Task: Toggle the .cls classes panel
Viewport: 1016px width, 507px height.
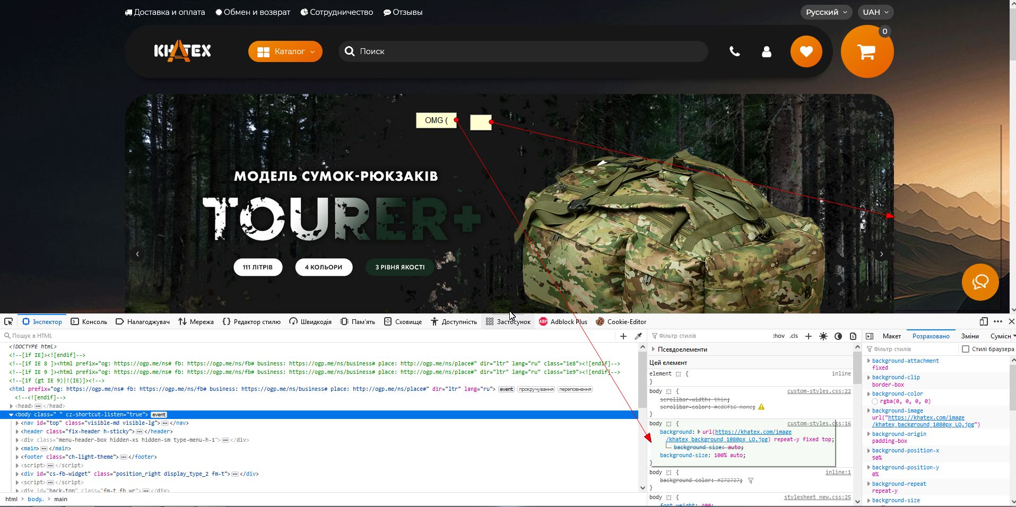Action: pyautogui.click(x=794, y=336)
